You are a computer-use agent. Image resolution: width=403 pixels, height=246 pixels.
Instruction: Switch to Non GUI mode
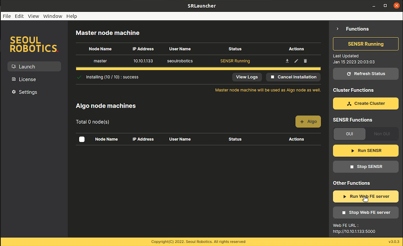pyautogui.click(x=382, y=134)
